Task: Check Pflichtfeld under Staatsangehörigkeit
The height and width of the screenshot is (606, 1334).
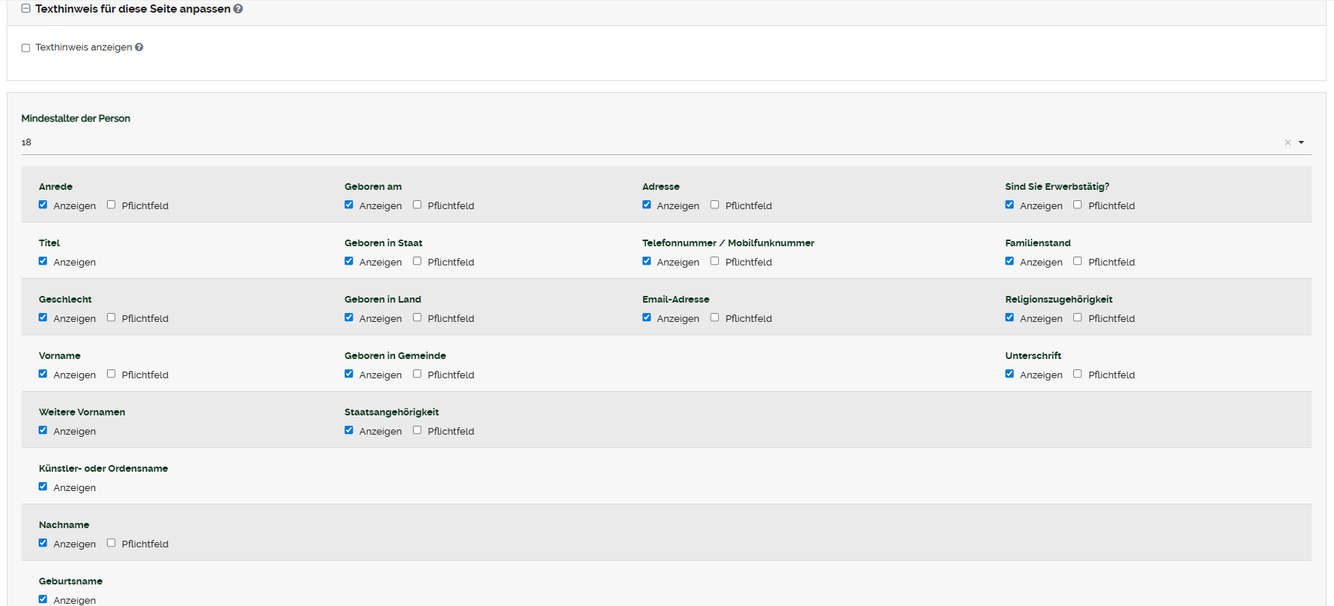Action: pyautogui.click(x=417, y=430)
